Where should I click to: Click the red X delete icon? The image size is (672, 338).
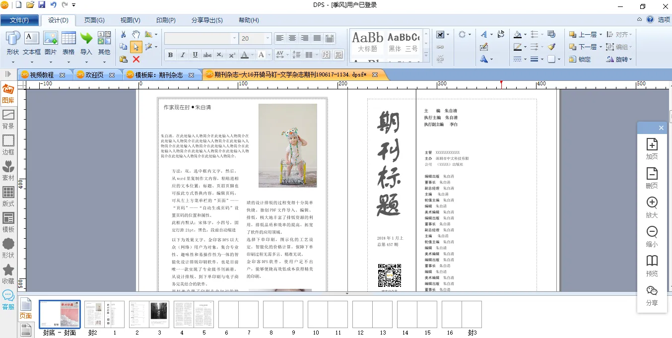(x=136, y=59)
